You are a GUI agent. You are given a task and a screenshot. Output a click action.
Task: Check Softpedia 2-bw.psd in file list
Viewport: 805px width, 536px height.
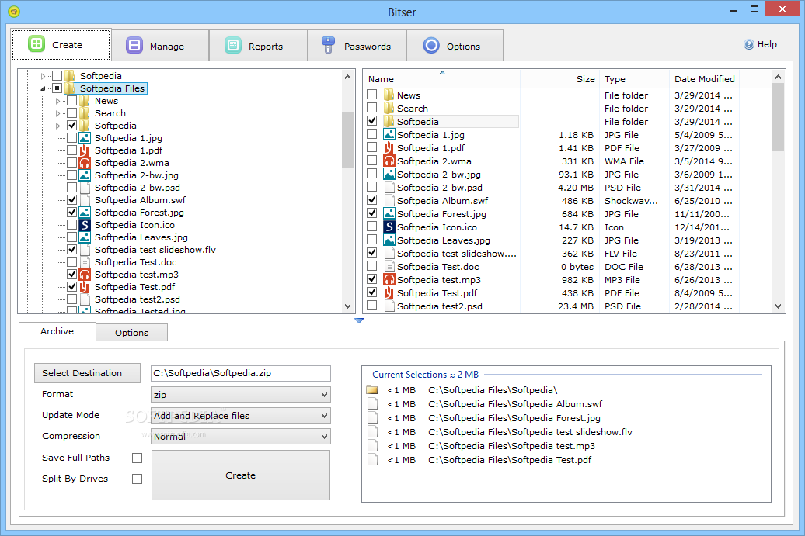tap(371, 186)
